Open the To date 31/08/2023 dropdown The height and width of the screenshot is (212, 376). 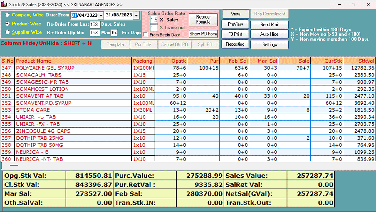coord(136,15)
